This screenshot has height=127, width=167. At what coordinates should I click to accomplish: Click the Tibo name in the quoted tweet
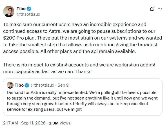click(19, 85)
